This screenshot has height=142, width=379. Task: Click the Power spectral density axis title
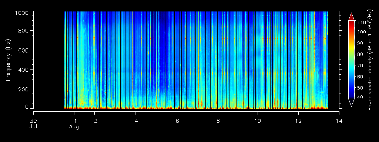370,60
